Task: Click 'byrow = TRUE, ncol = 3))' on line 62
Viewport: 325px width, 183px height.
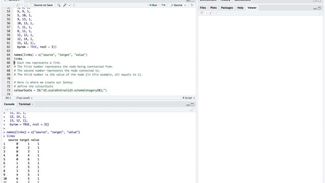Action: click(37, 47)
